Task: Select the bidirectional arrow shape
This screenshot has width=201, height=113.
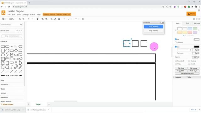Action: click(16, 67)
